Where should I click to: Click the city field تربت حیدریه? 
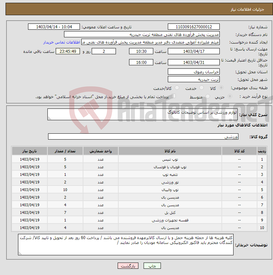194,79
